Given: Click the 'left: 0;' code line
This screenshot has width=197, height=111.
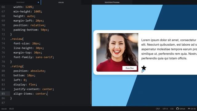Looking at the screenshot, I should pyautogui.click(x=20, y=80).
